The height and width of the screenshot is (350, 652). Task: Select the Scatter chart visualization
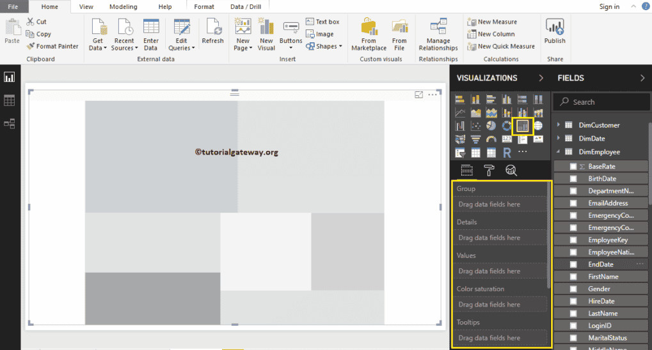coord(475,126)
